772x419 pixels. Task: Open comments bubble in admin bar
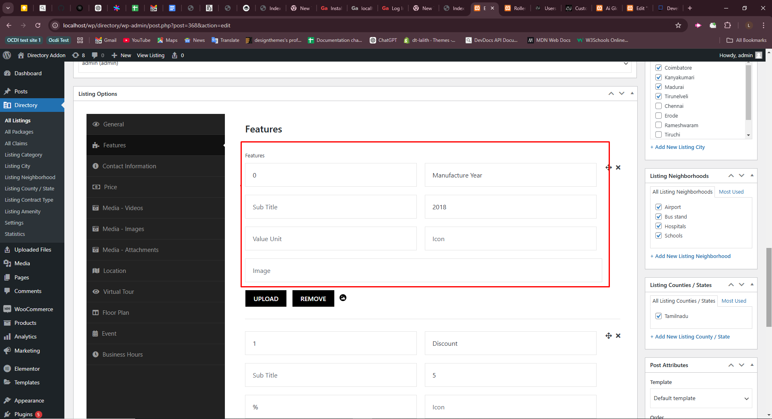coord(98,55)
